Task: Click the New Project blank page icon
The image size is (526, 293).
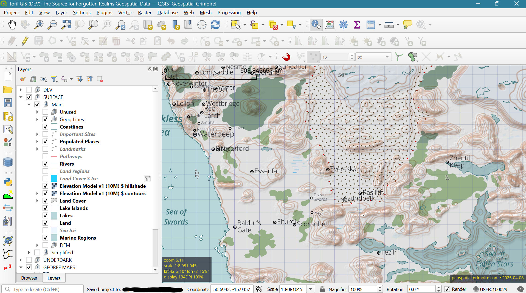Action: [x=8, y=76]
